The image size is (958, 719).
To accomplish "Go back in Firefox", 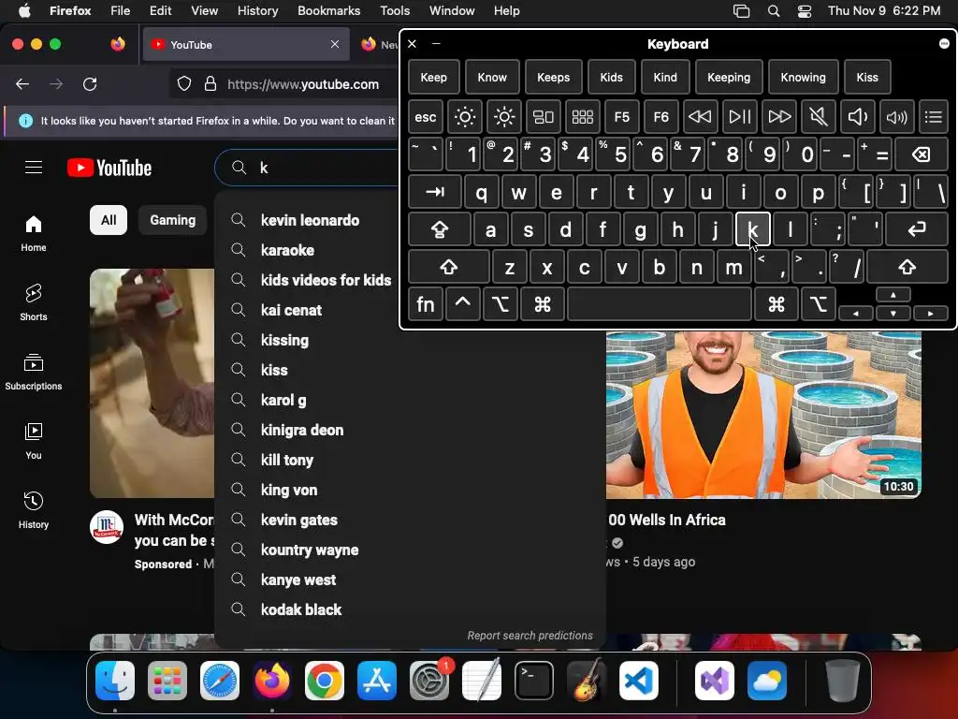I will 22,84.
